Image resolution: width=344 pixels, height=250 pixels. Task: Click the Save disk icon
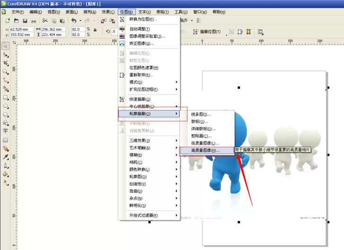click(25, 21)
